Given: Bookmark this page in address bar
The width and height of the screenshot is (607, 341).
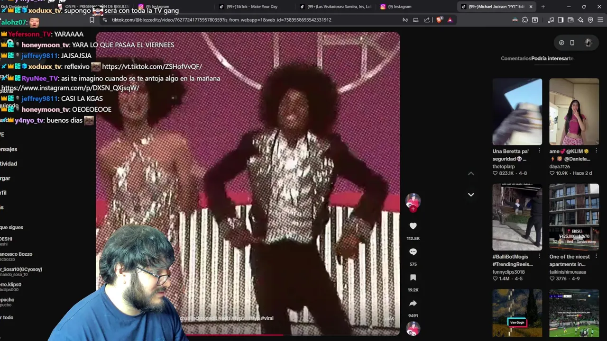Looking at the screenshot, I should [92, 20].
